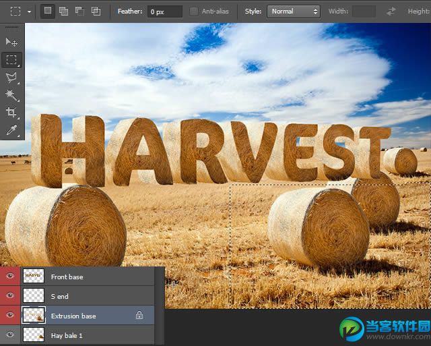Click the Add to selection icon
The height and width of the screenshot is (346, 431).
click(x=63, y=11)
